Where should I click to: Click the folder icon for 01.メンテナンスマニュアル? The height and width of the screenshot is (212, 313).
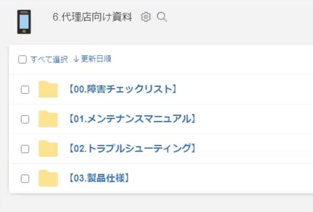pos(48,119)
